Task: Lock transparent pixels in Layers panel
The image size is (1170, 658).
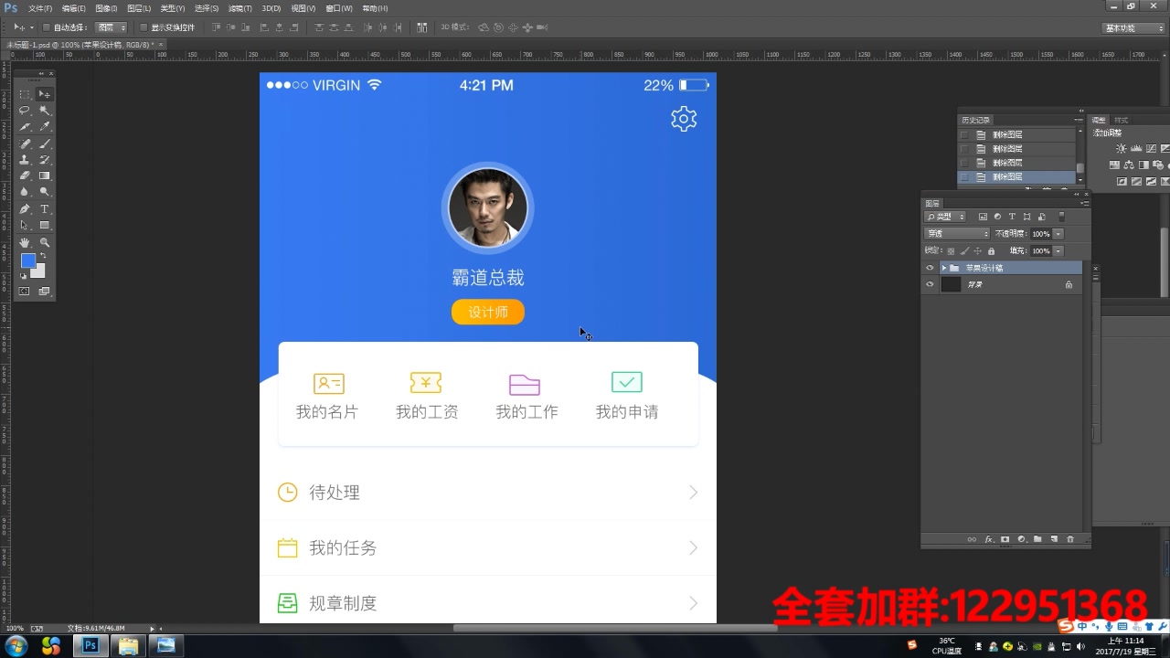Action: [951, 250]
